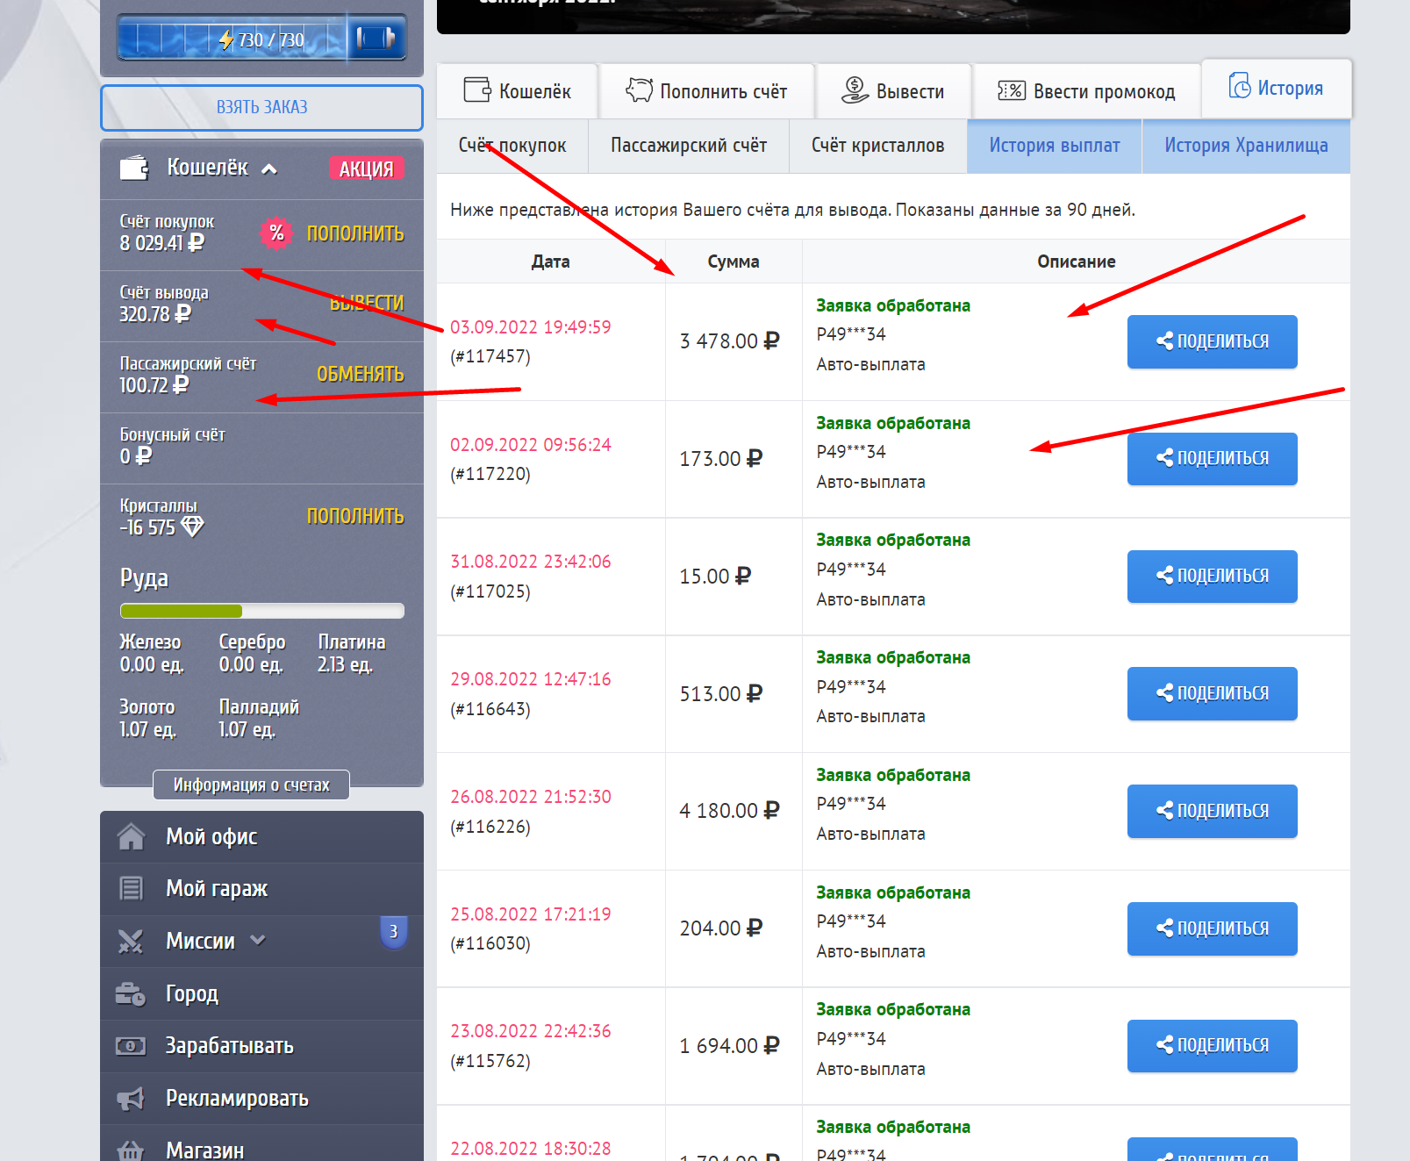This screenshot has width=1410, height=1161.
Task: Click the coin-hand icon in Вывести tab
Action: pos(855,90)
